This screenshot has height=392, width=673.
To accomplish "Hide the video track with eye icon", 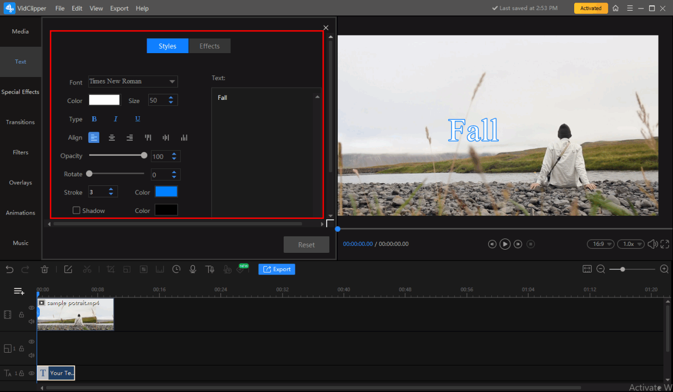I will [31, 308].
